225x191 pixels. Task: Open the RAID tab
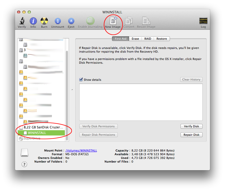pyautogui.click(x=148, y=39)
